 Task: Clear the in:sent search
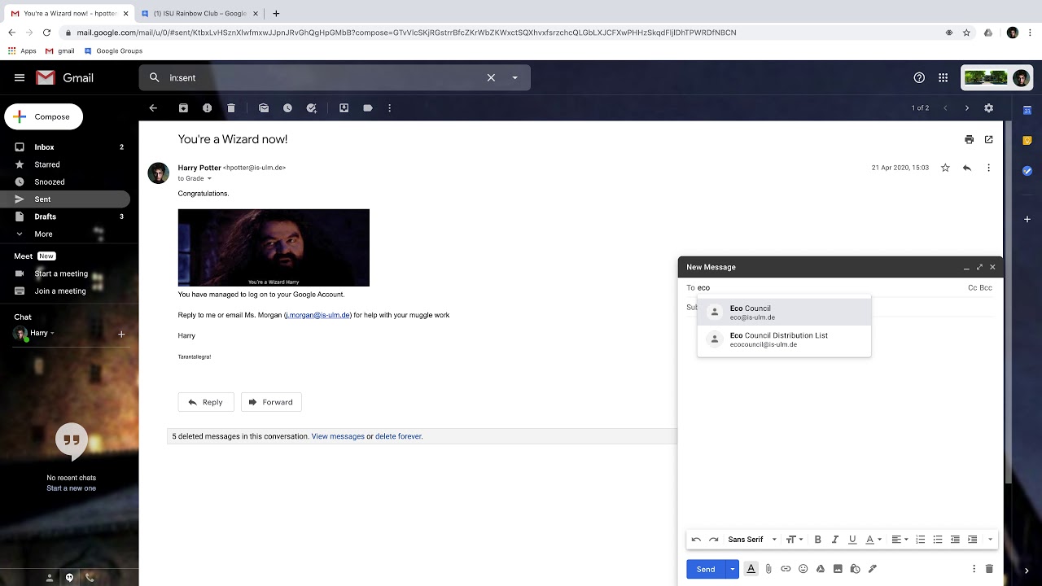point(491,77)
